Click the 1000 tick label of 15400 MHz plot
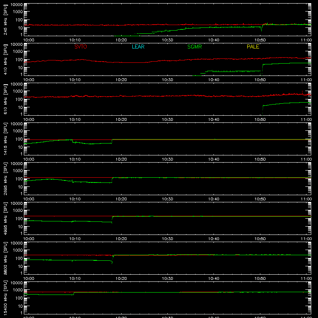 (x=18, y=290)
